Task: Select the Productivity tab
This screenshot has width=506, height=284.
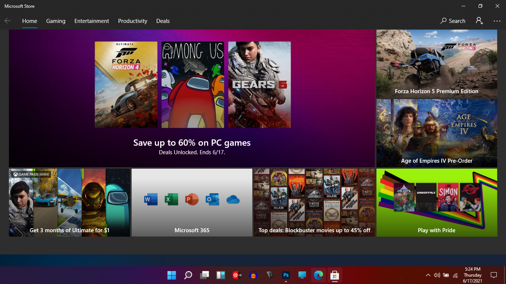Action: tap(133, 21)
